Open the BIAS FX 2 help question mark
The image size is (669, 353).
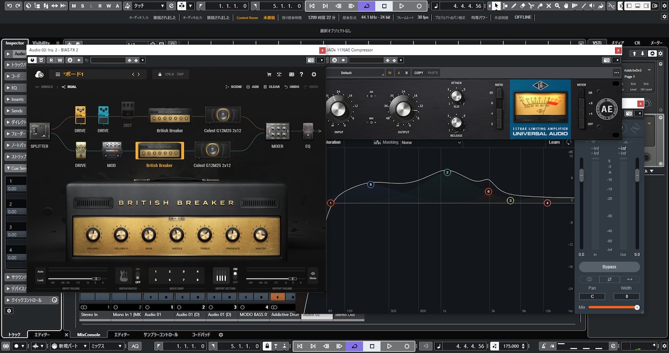click(302, 75)
